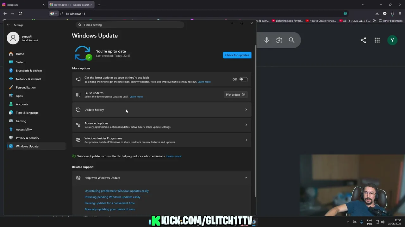Open a new browser tab
Screen dimensions: 405x227
point(99,5)
